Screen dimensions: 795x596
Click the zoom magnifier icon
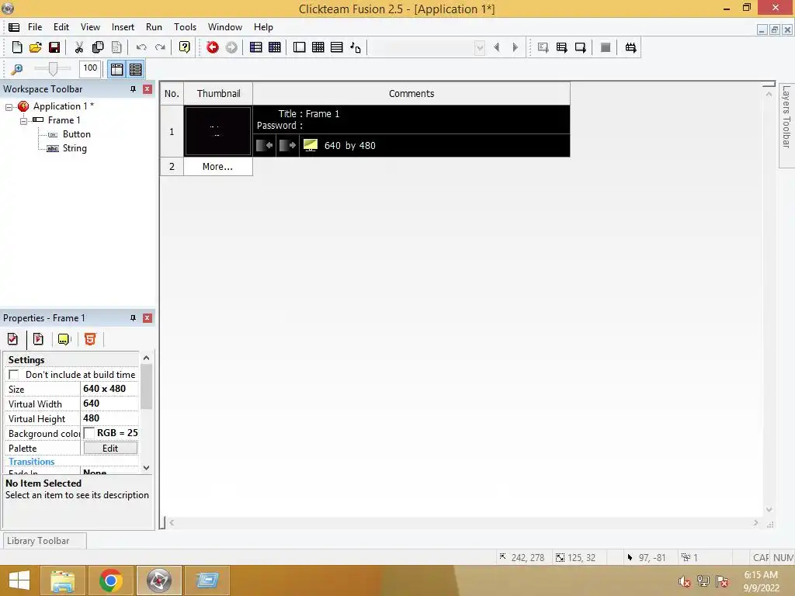(17, 69)
